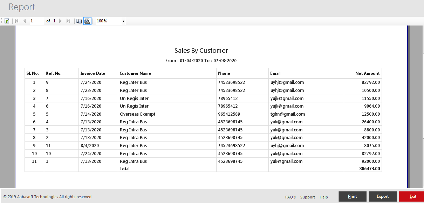Go to the first page icon
The height and width of the screenshot is (203, 424).
pyautogui.click(x=16, y=21)
